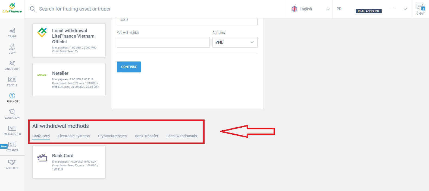Click the You will receive input field

163,42
